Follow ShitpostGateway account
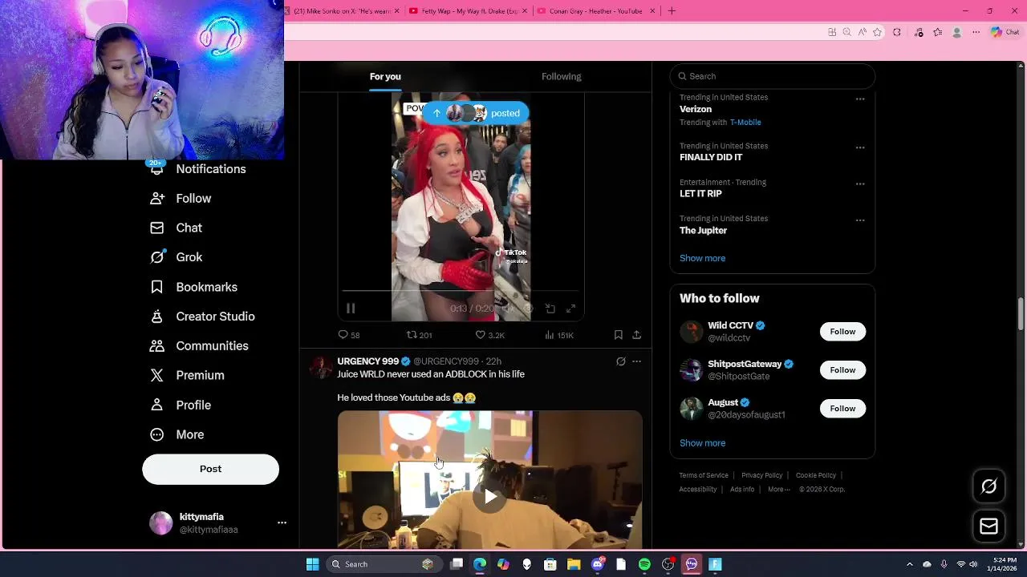Image resolution: width=1027 pixels, height=577 pixels. (842, 370)
